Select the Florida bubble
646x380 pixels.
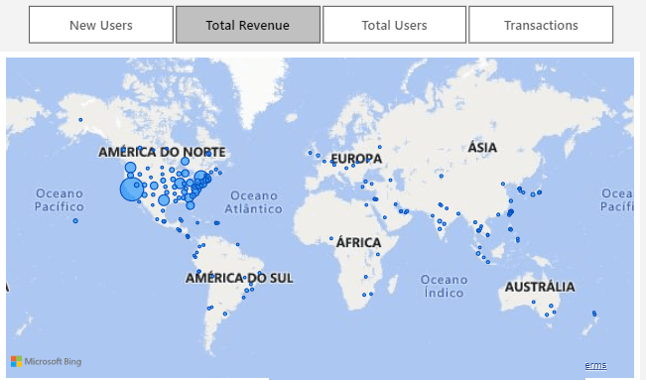tap(190, 205)
